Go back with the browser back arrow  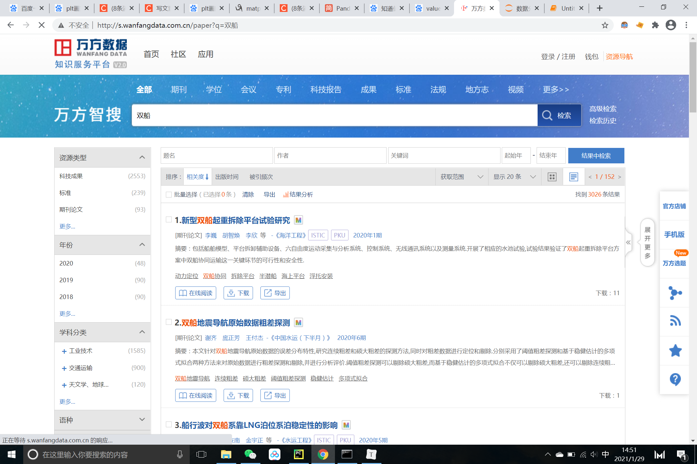click(11, 25)
